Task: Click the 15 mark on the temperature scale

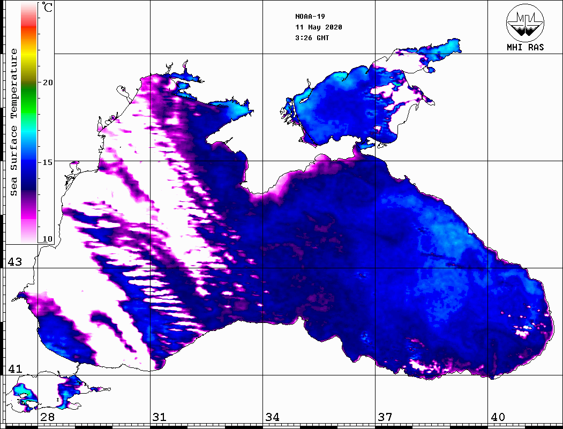Action: click(x=48, y=162)
